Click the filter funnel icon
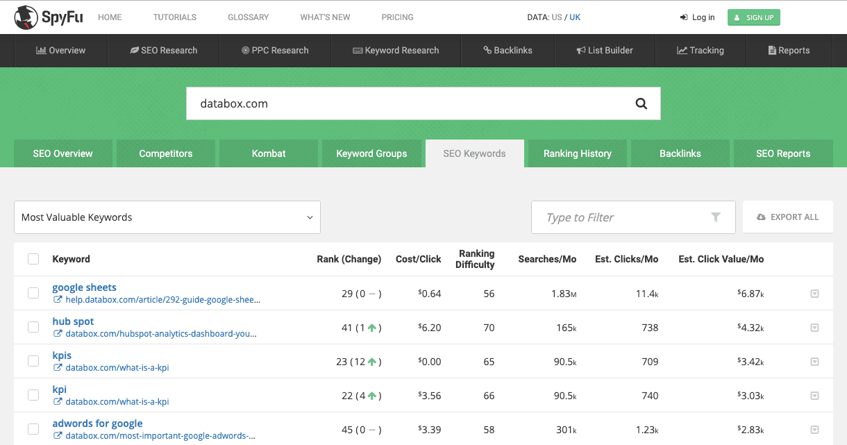 (716, 217)
